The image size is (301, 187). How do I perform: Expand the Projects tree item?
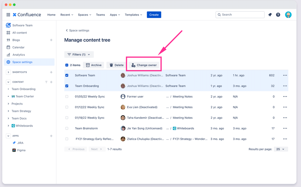[8, 104]
